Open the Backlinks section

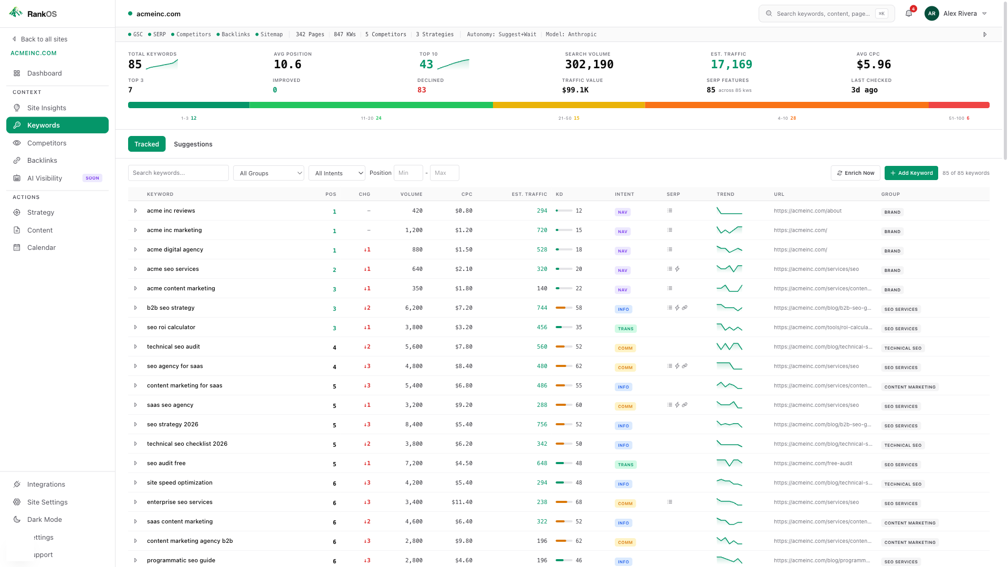point(42,160)
